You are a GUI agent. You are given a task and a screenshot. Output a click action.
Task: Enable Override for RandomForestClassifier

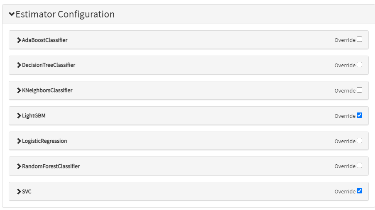tap(359, 166)
